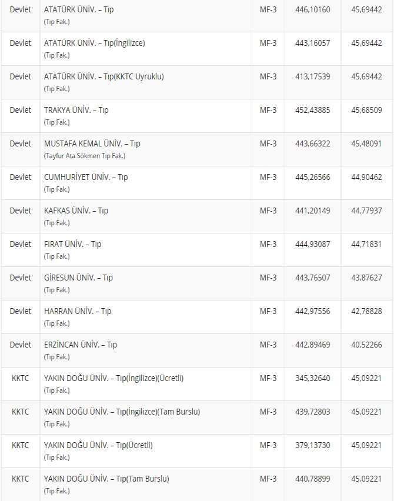
Task: Click GİRESUN ÜNİV. – Tıp program name
Action: pos(79,278)
